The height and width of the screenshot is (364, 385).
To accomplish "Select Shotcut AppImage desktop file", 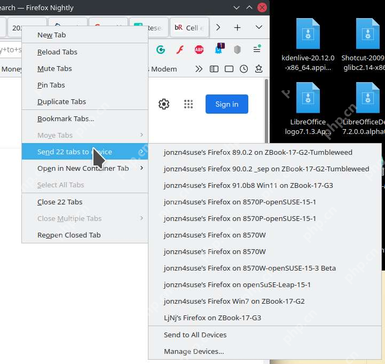I will coord(364,45).
